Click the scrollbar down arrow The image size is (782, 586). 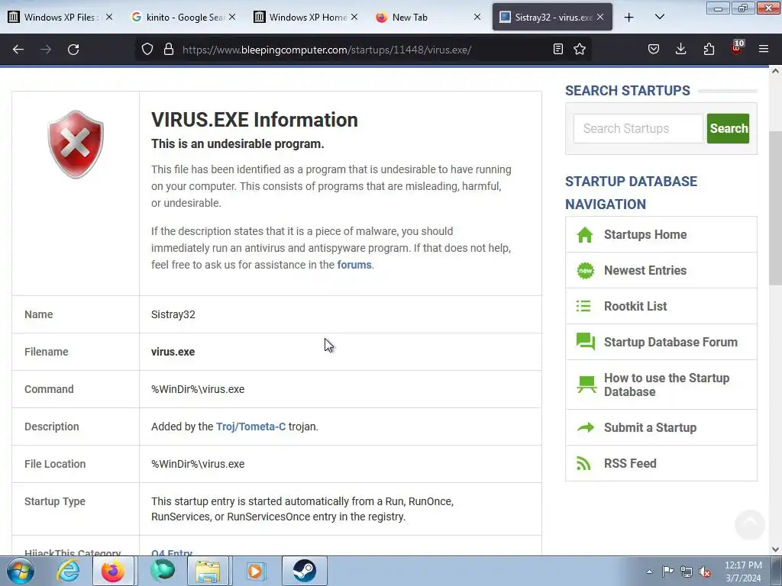point(775,549)
